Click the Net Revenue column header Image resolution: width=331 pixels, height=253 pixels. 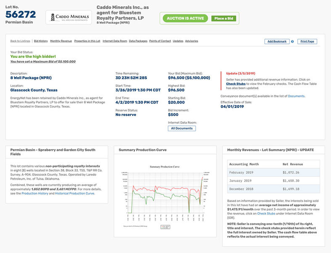pyautogui.click(x=293, y=164)
